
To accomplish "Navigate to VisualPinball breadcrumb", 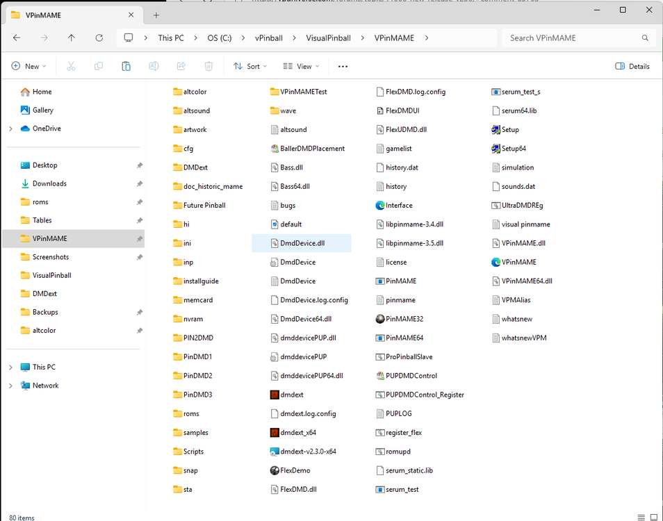I will (x=329, y=38).
